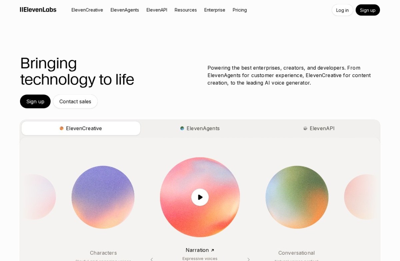Screen dimensions: 400x261
Task: Switch to the ElevenAPI product tab
Action: [319, 129]
